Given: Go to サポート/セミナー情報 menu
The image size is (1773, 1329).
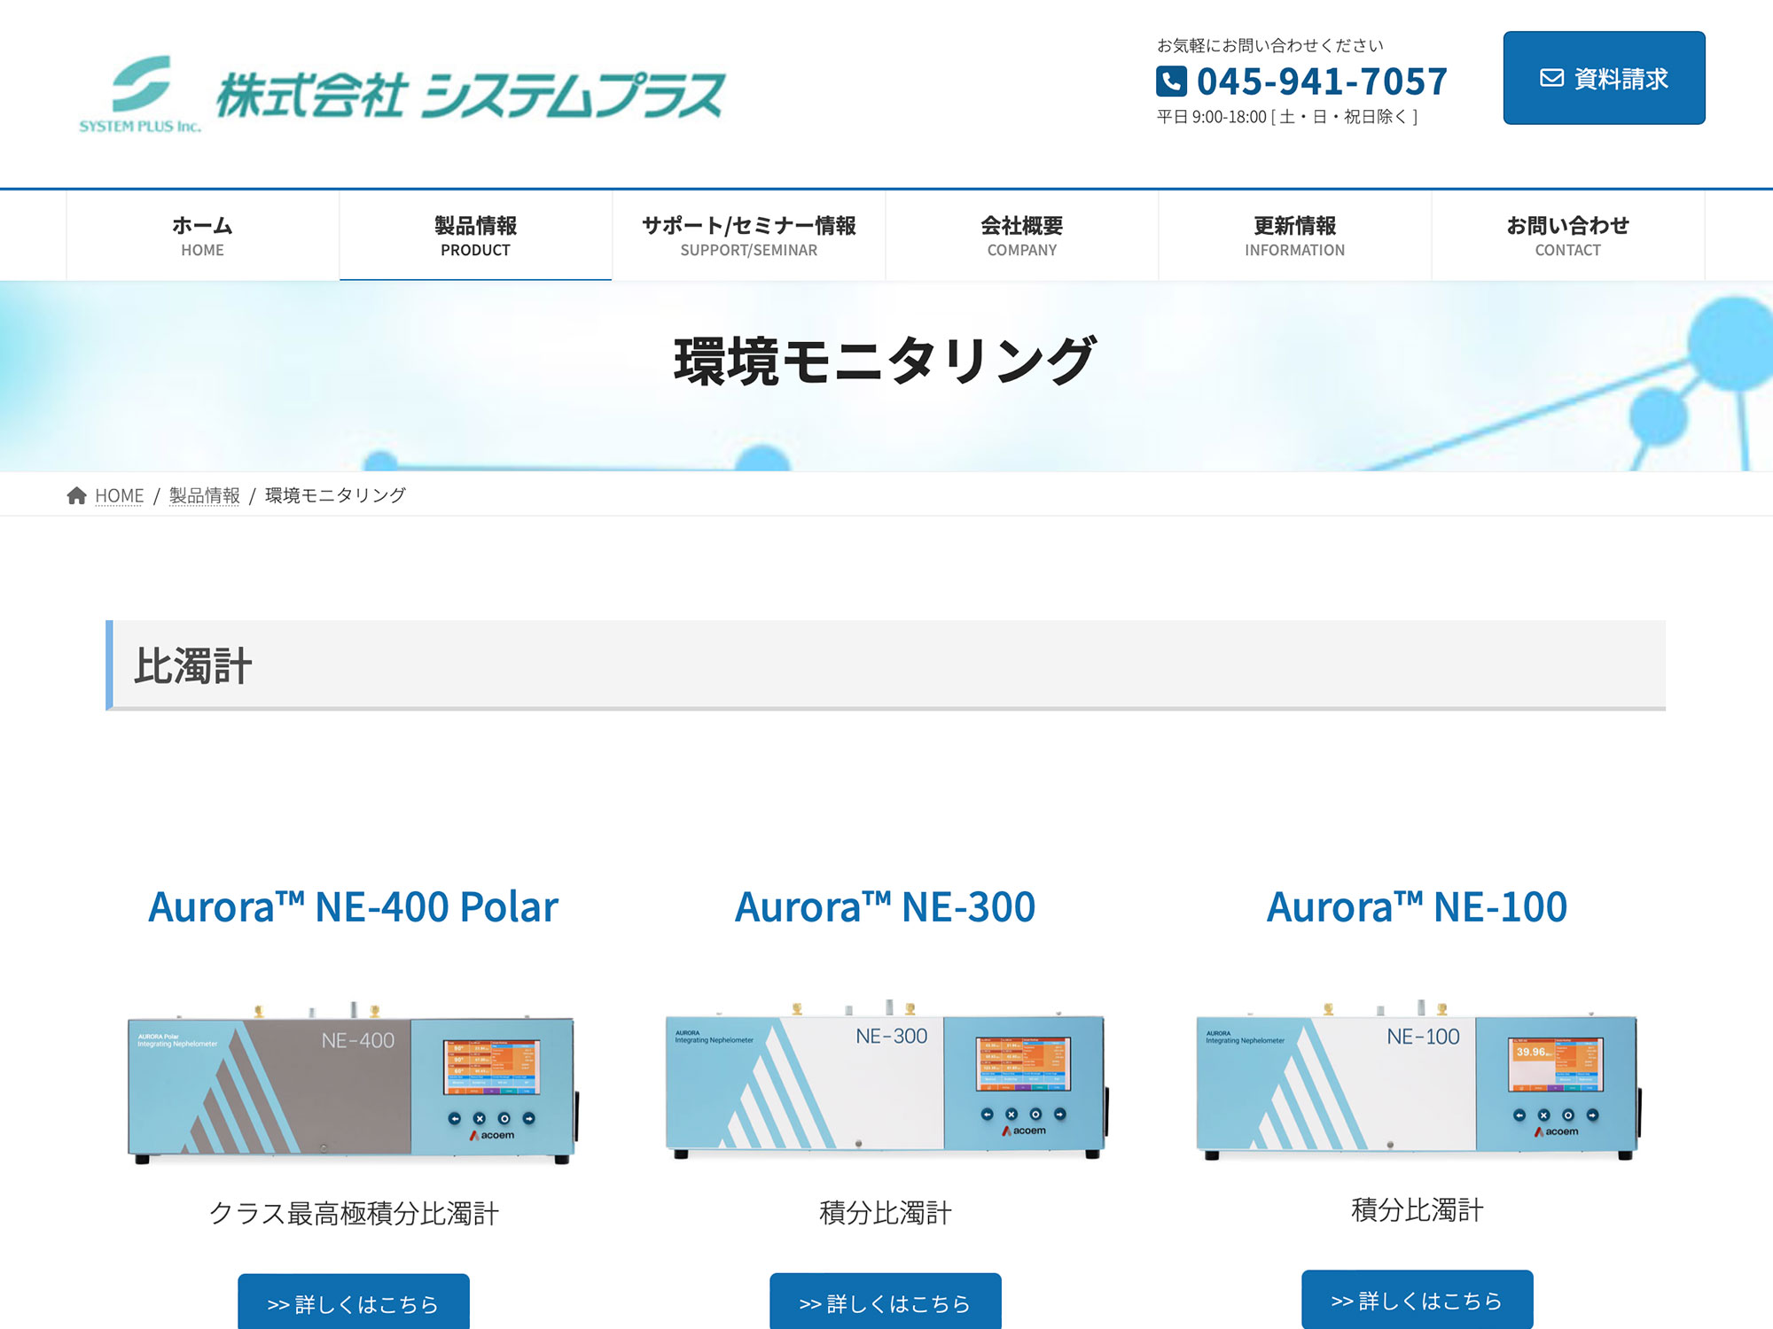Looking at the screenshot, I should tap(748, 236).
